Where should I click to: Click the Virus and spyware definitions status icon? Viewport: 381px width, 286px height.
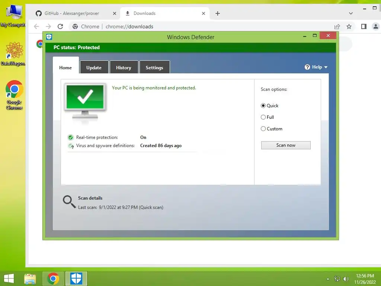(x=71, y=146)
